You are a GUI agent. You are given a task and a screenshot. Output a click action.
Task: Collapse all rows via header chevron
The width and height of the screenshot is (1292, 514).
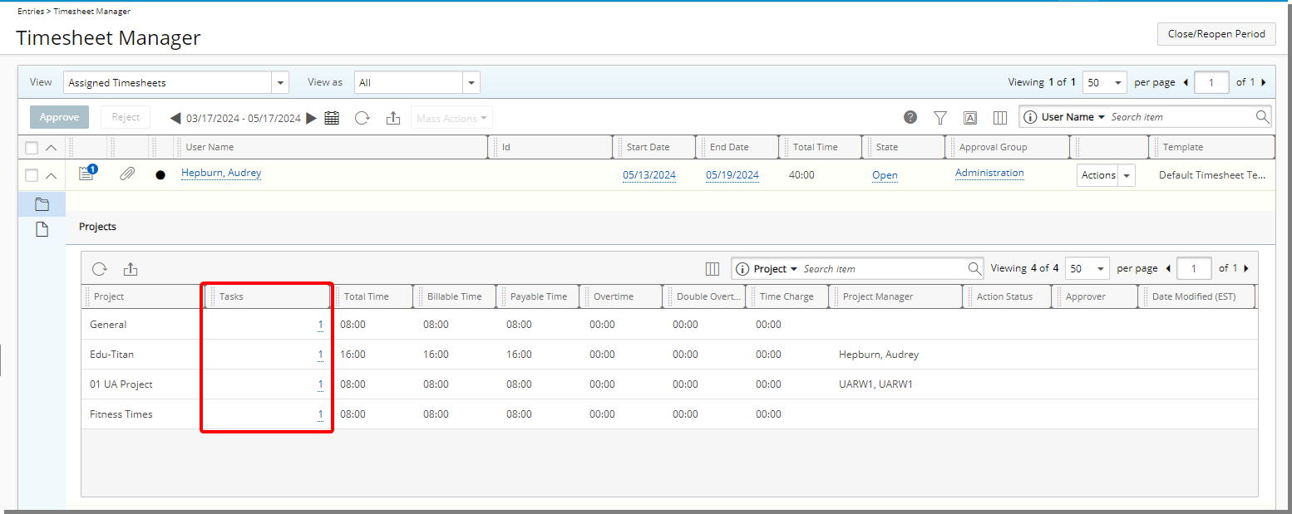52,148
